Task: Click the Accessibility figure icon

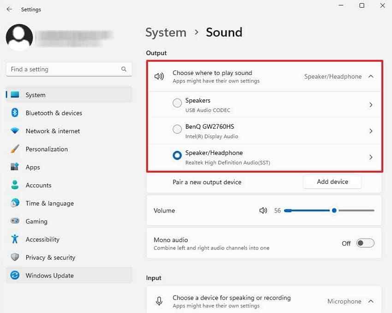Action: (x=15, y=239)
